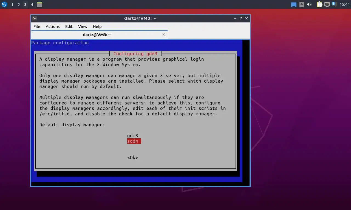Click the 'Default display manager:' label
Image resolution: width=351 pixels, height=210 pixels.
click(x=72, y=125)
